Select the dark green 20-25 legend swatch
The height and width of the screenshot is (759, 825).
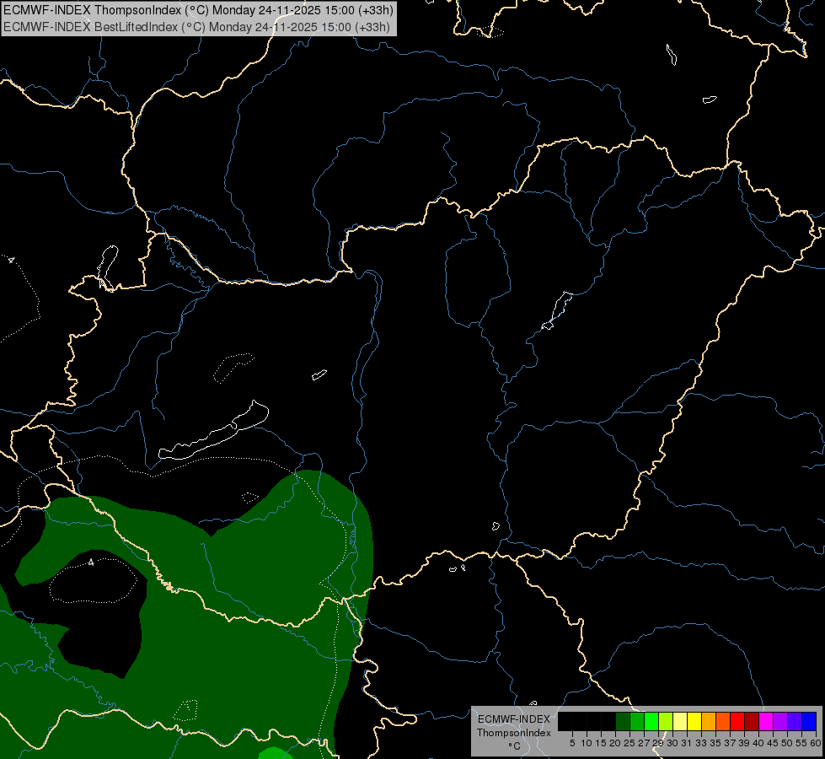[623, 721]
